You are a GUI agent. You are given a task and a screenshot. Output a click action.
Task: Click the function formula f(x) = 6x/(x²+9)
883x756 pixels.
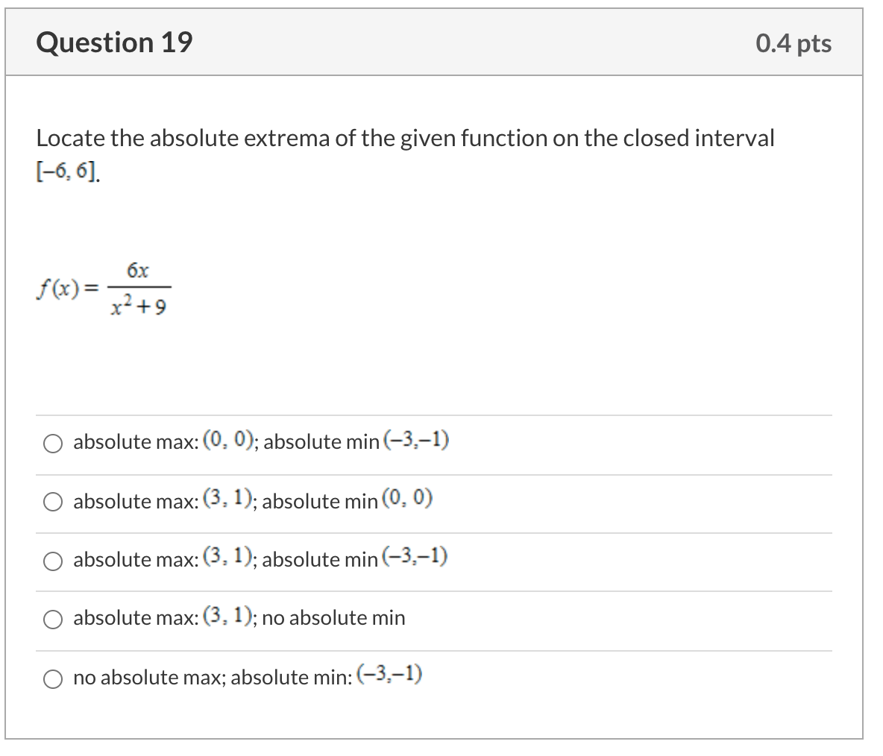(104, 287)
